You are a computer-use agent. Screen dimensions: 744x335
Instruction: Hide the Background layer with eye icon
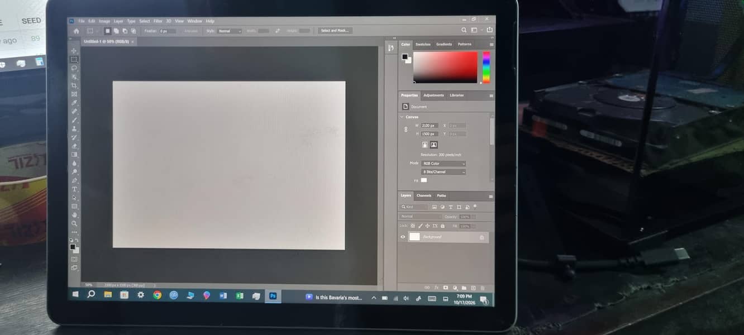pos(403,237)
